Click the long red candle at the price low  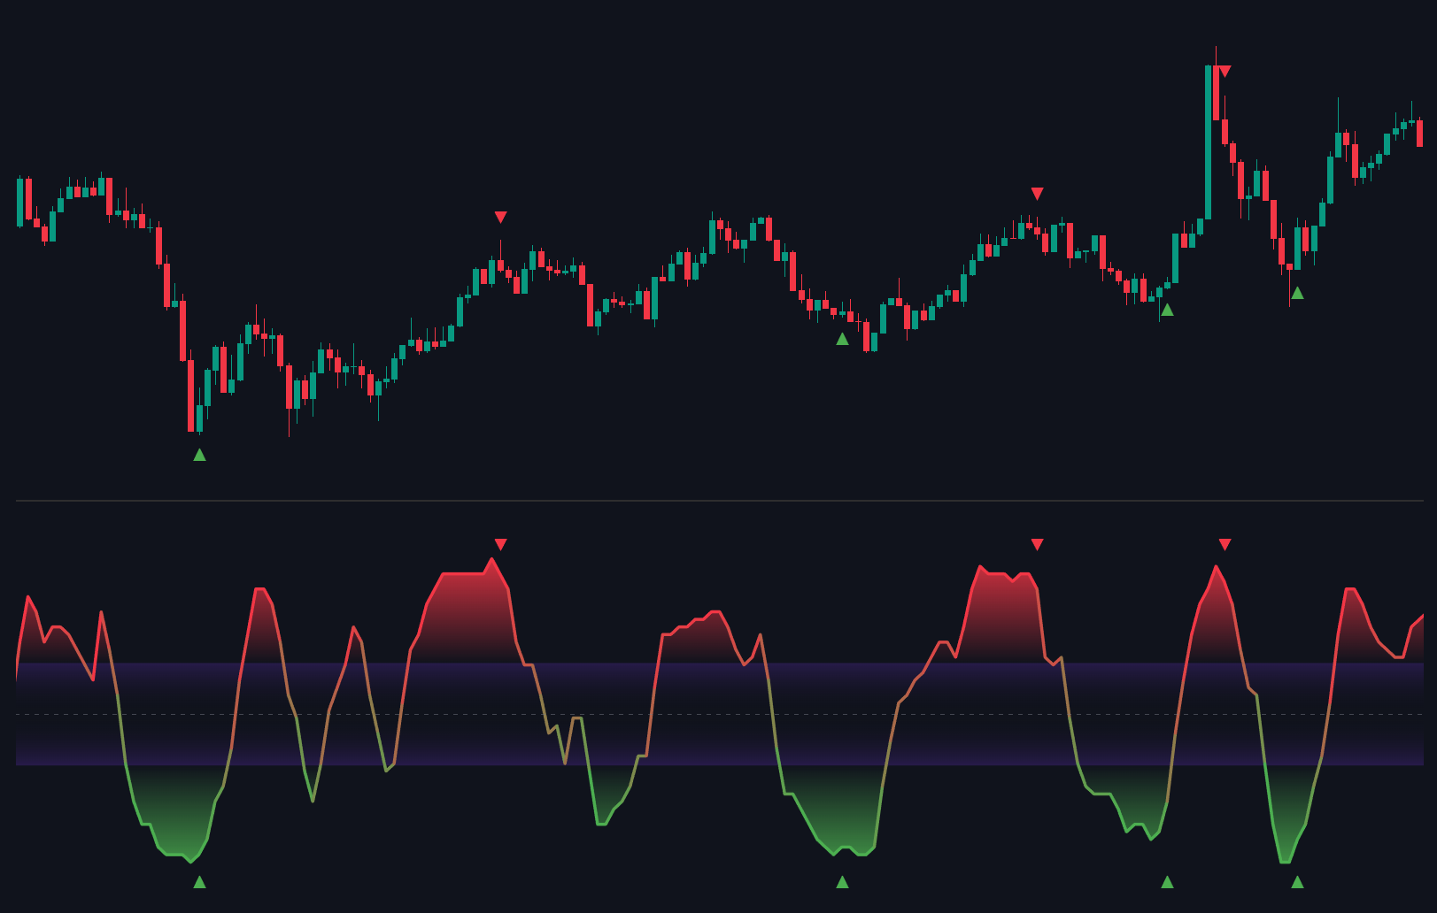(190, 395)
